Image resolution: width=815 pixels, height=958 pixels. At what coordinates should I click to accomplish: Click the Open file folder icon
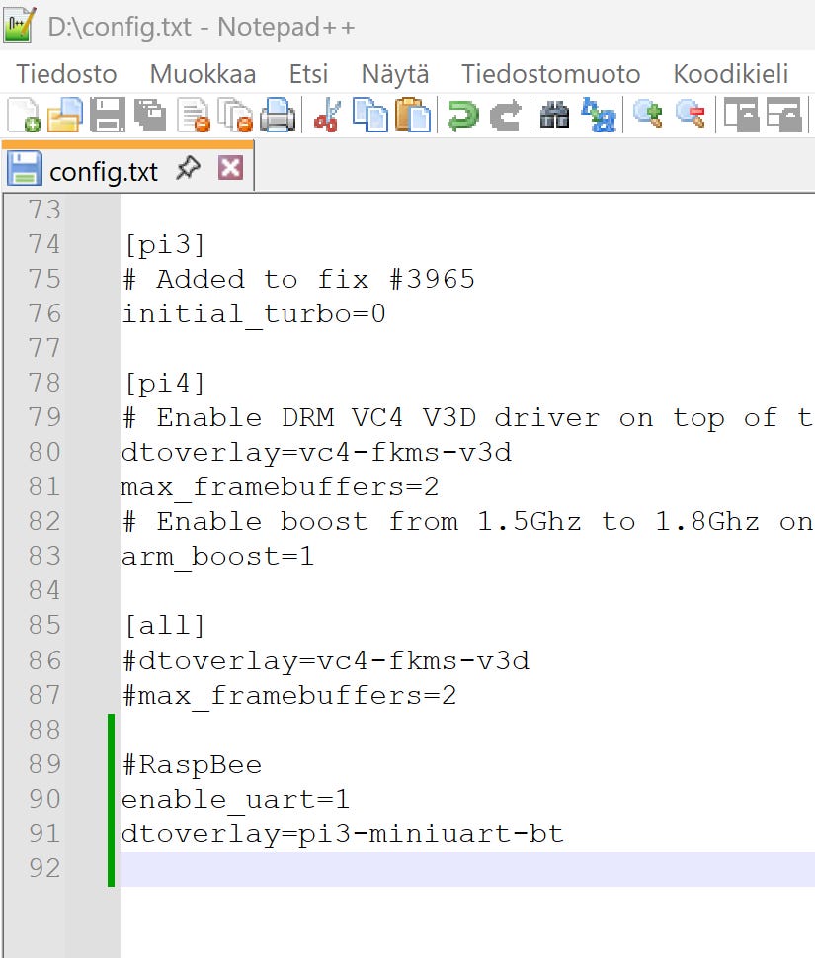click(x=65, y=115)
